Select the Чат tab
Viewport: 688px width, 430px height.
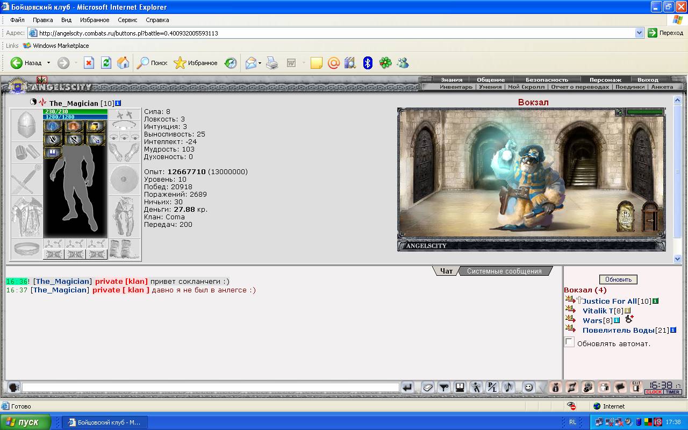pos(447,271)
